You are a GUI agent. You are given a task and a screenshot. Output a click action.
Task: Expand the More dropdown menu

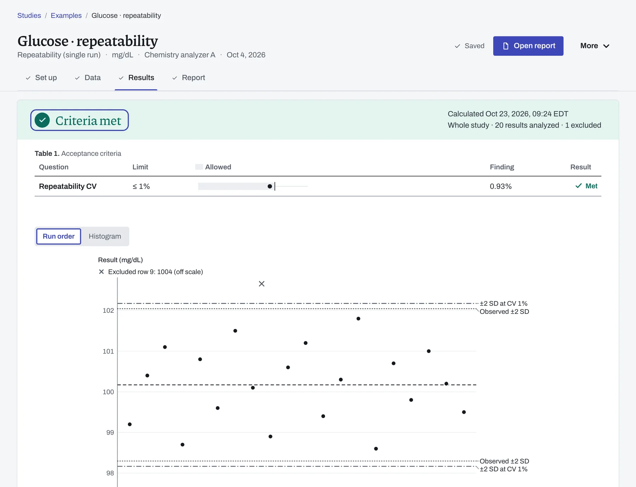click(x=595, y=46)
